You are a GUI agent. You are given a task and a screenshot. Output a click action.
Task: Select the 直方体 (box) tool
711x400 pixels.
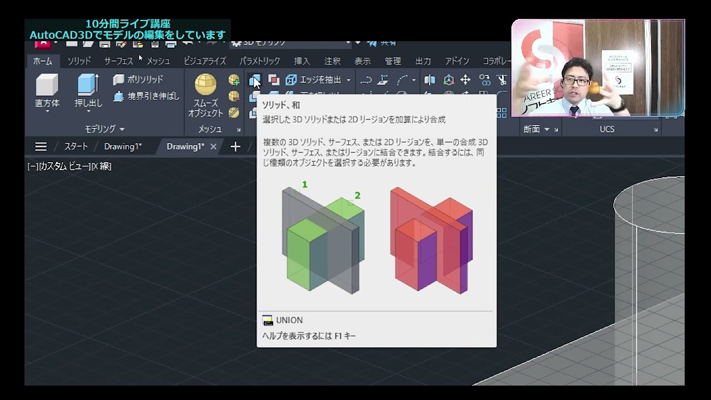click(x=47, y=91)
